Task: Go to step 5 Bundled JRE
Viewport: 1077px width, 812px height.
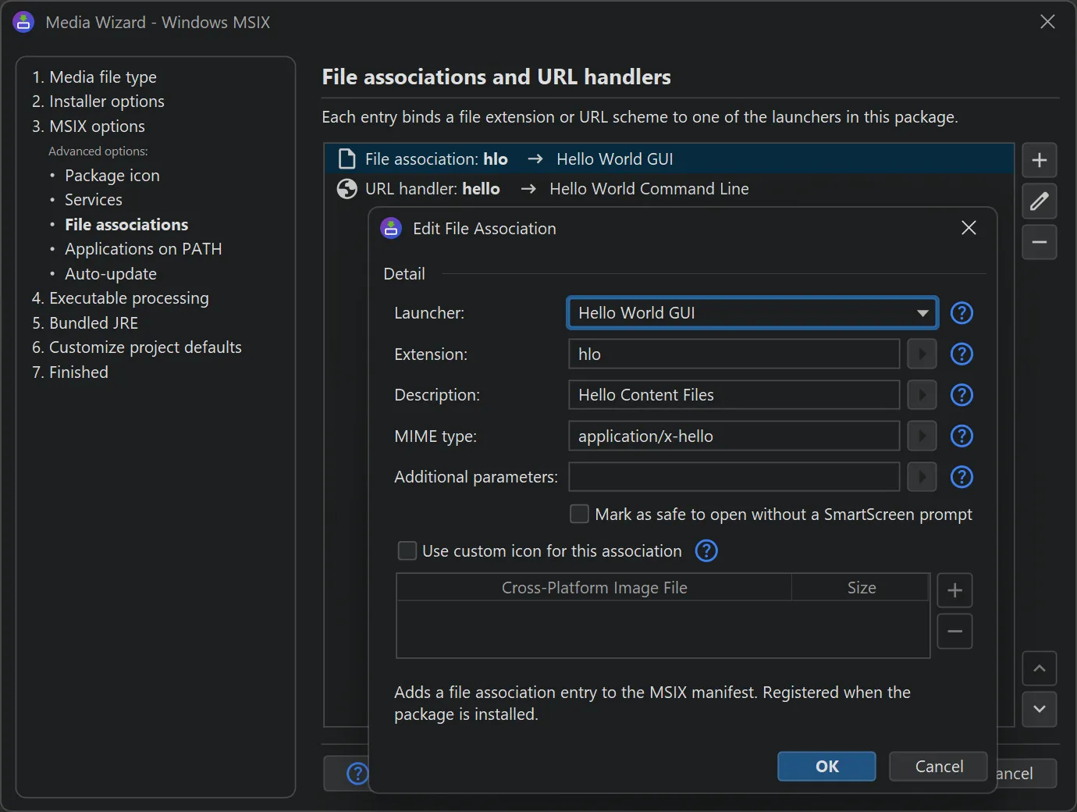Action: (85, 323)
